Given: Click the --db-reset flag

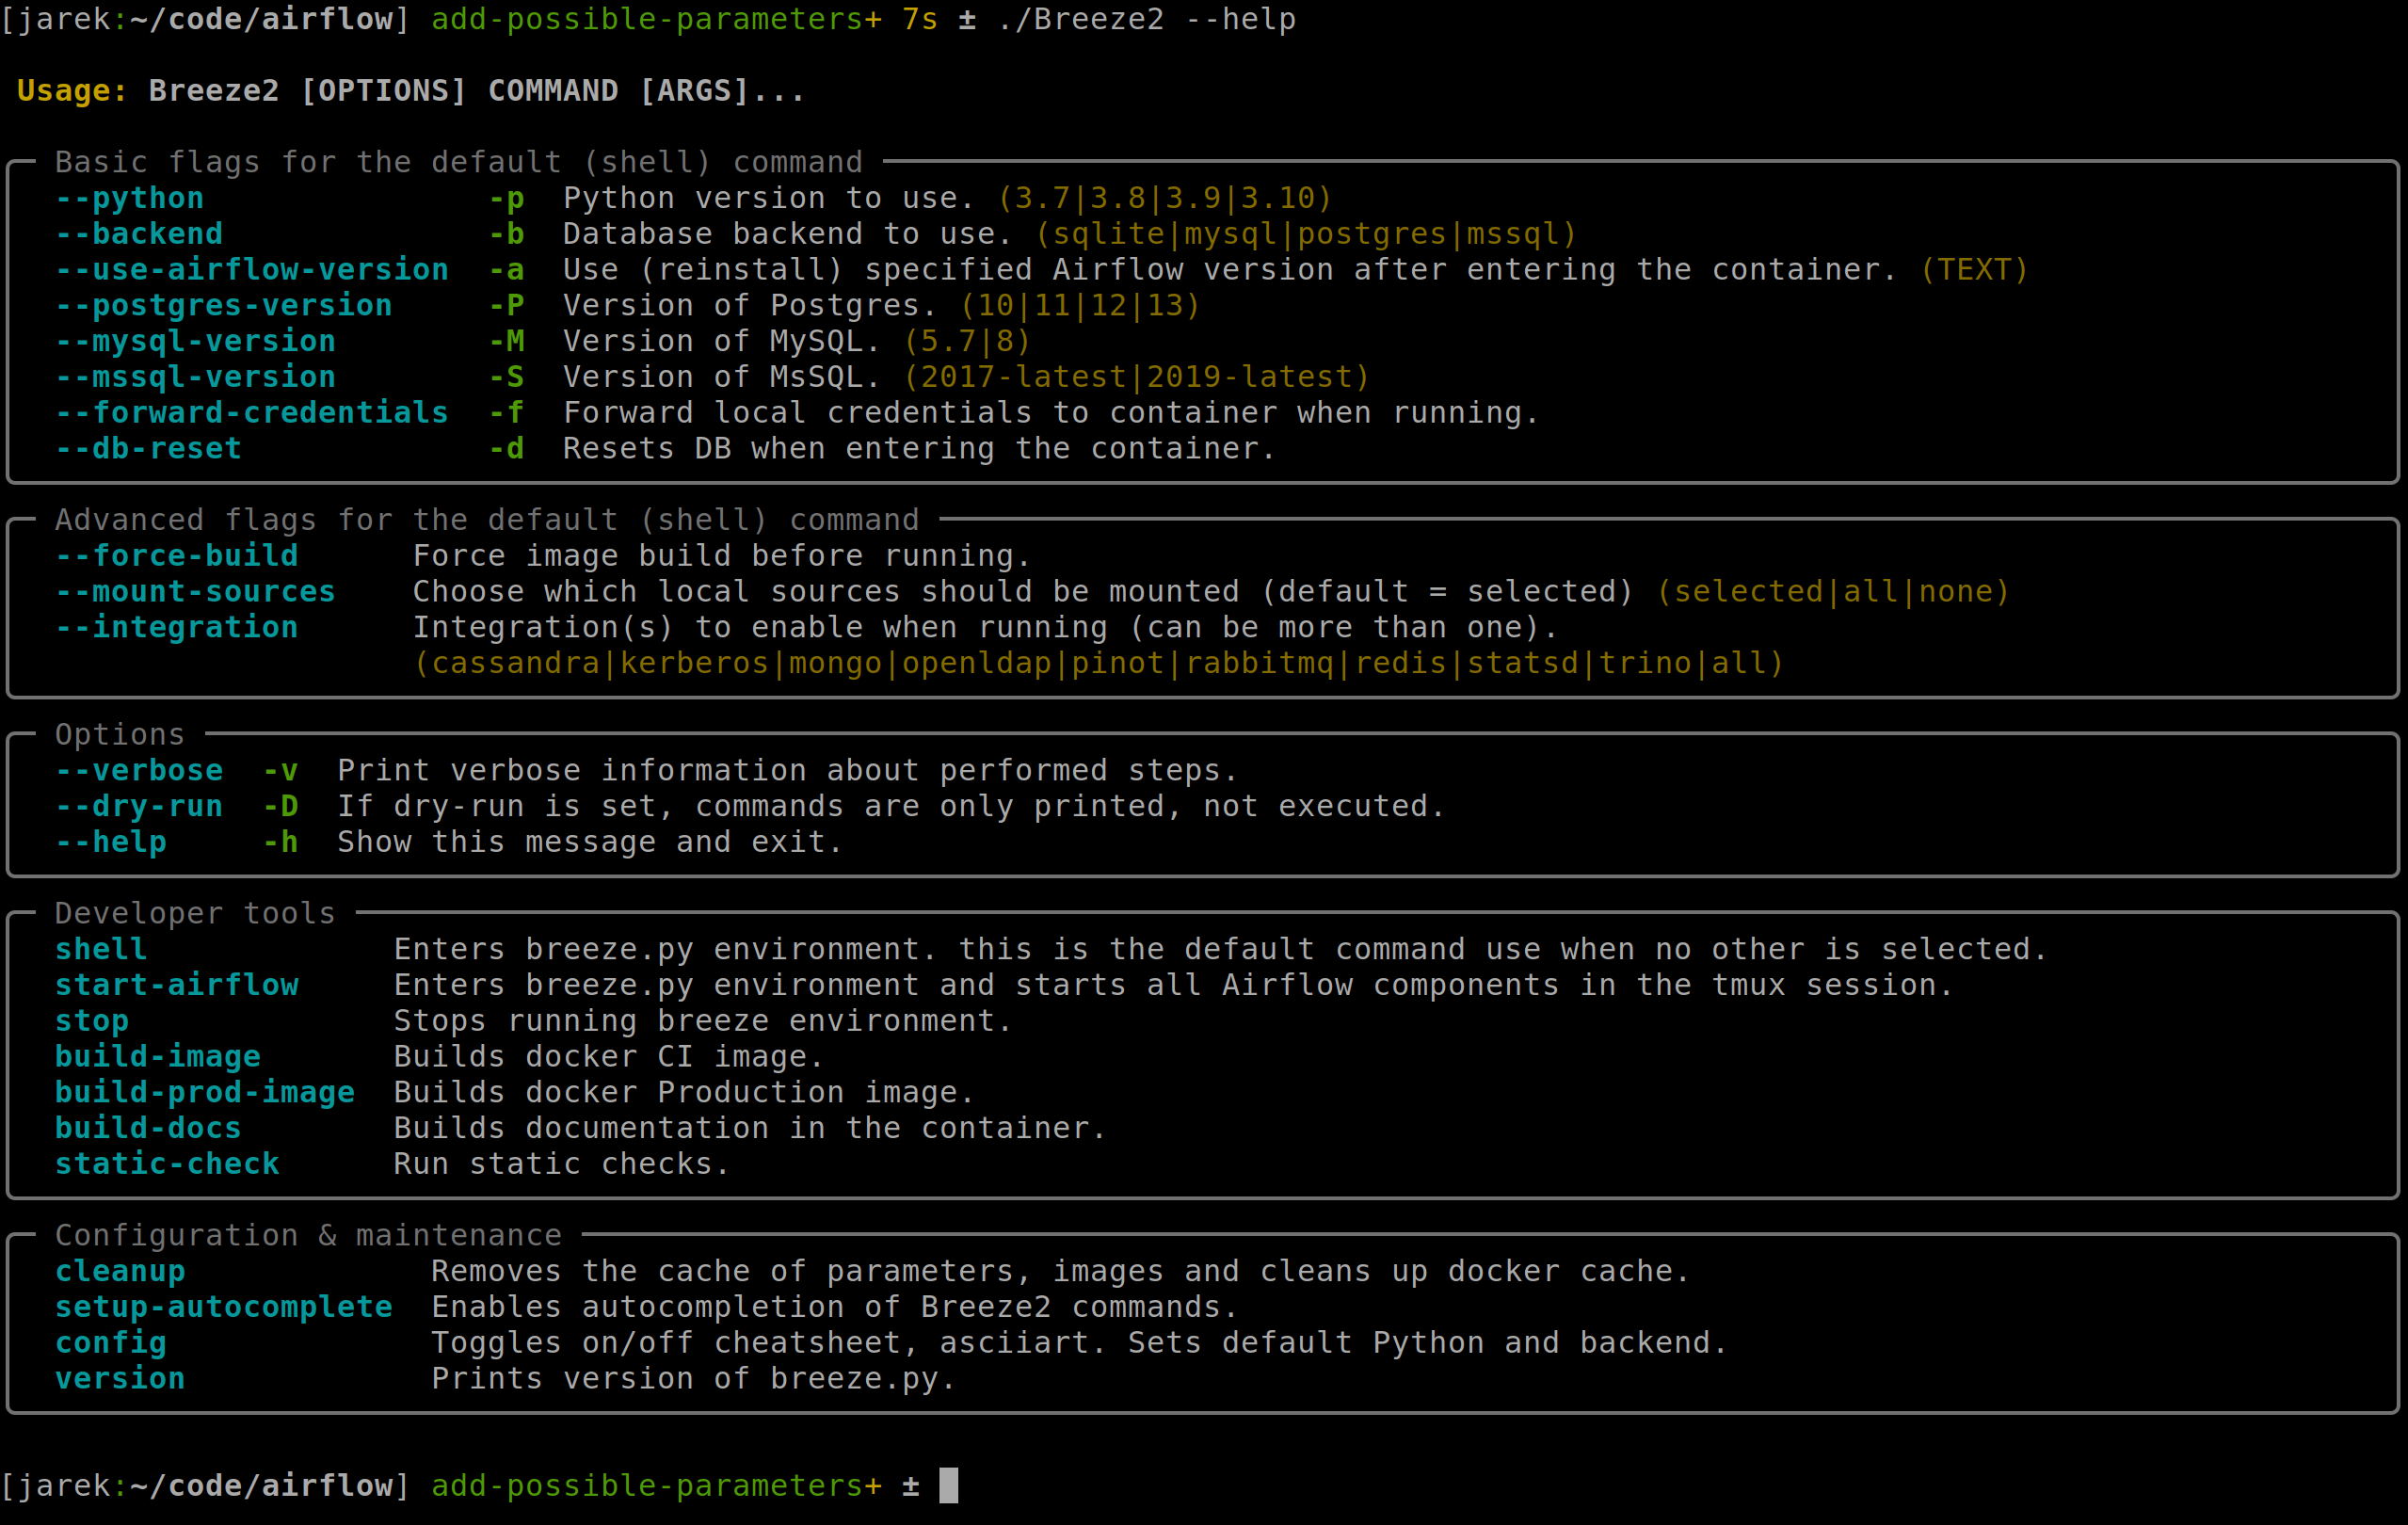Looking at the screenshot, I should (148, 449).
